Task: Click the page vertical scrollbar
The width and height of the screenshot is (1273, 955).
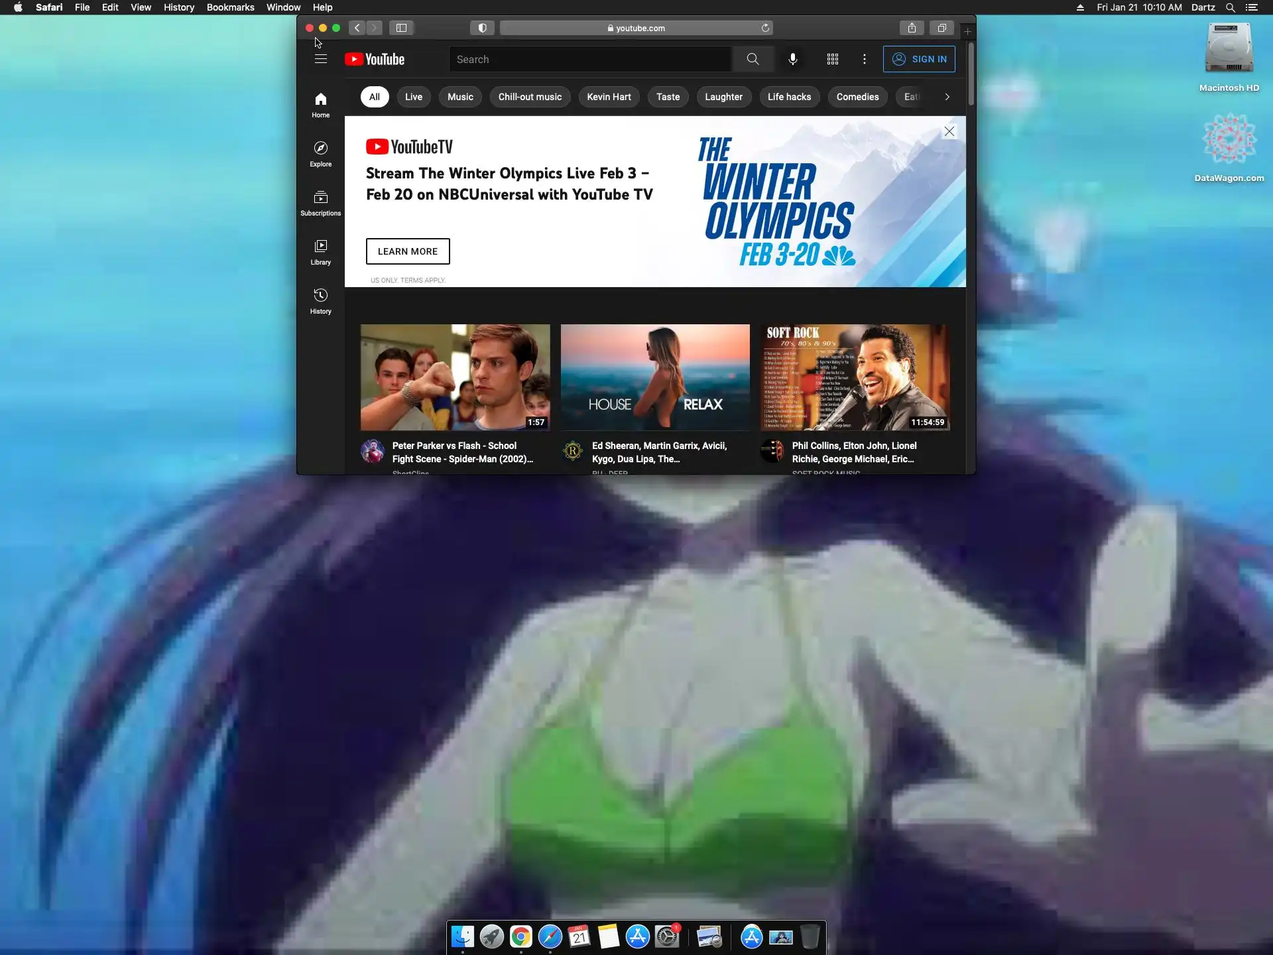Action: pyautogui.click(x=971, y=74)
